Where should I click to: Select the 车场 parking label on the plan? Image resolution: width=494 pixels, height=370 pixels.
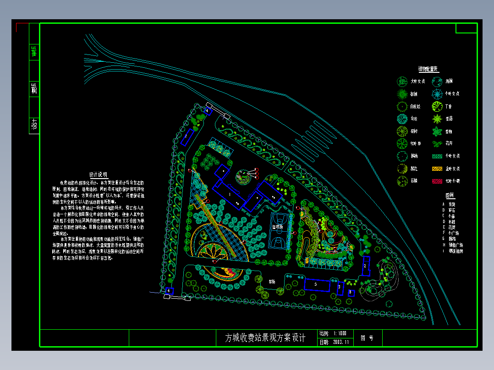tap(272, 282)
